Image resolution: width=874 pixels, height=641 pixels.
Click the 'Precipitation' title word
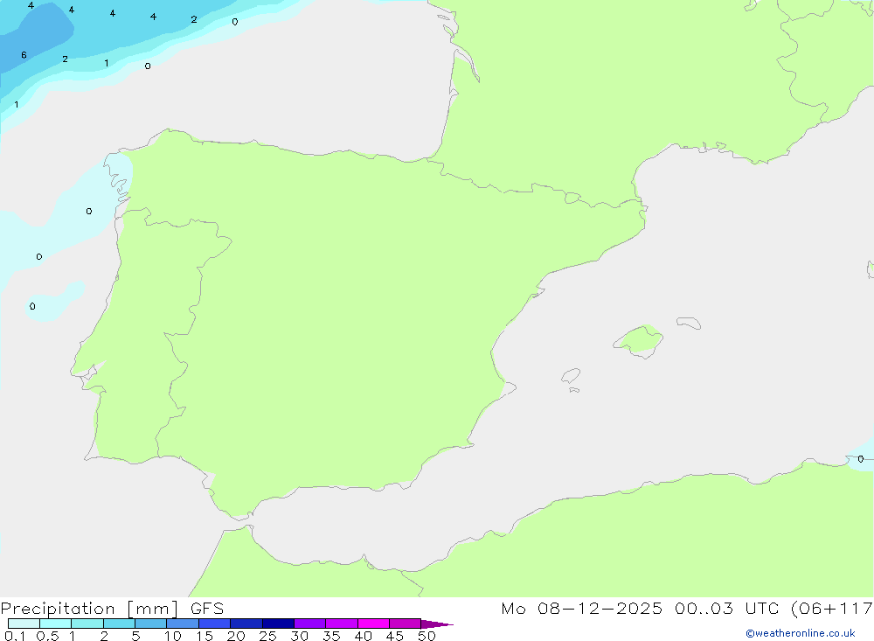[58, 609]
